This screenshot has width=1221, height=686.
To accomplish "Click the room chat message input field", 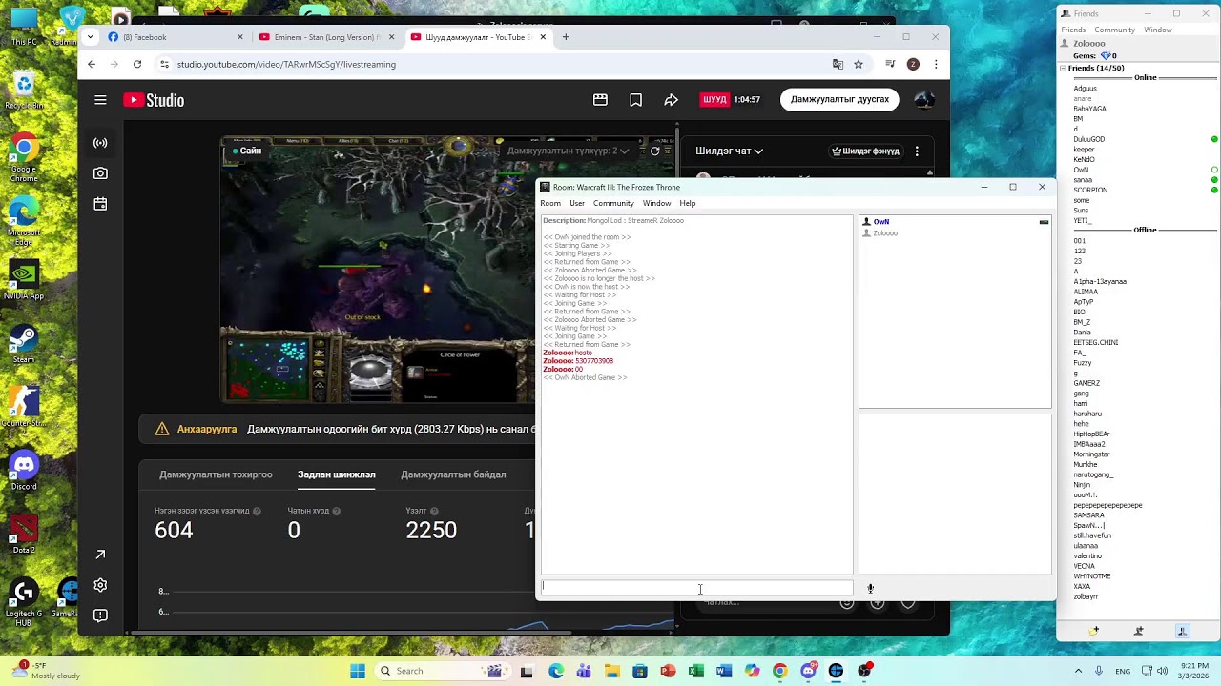I will coord(697,588).
